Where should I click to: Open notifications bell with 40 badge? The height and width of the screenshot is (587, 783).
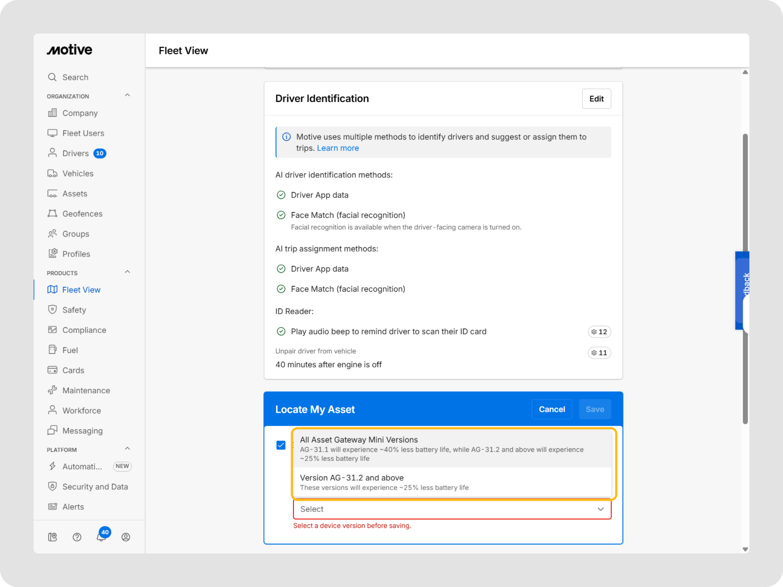pyautogui.click(x=102, y=536)
